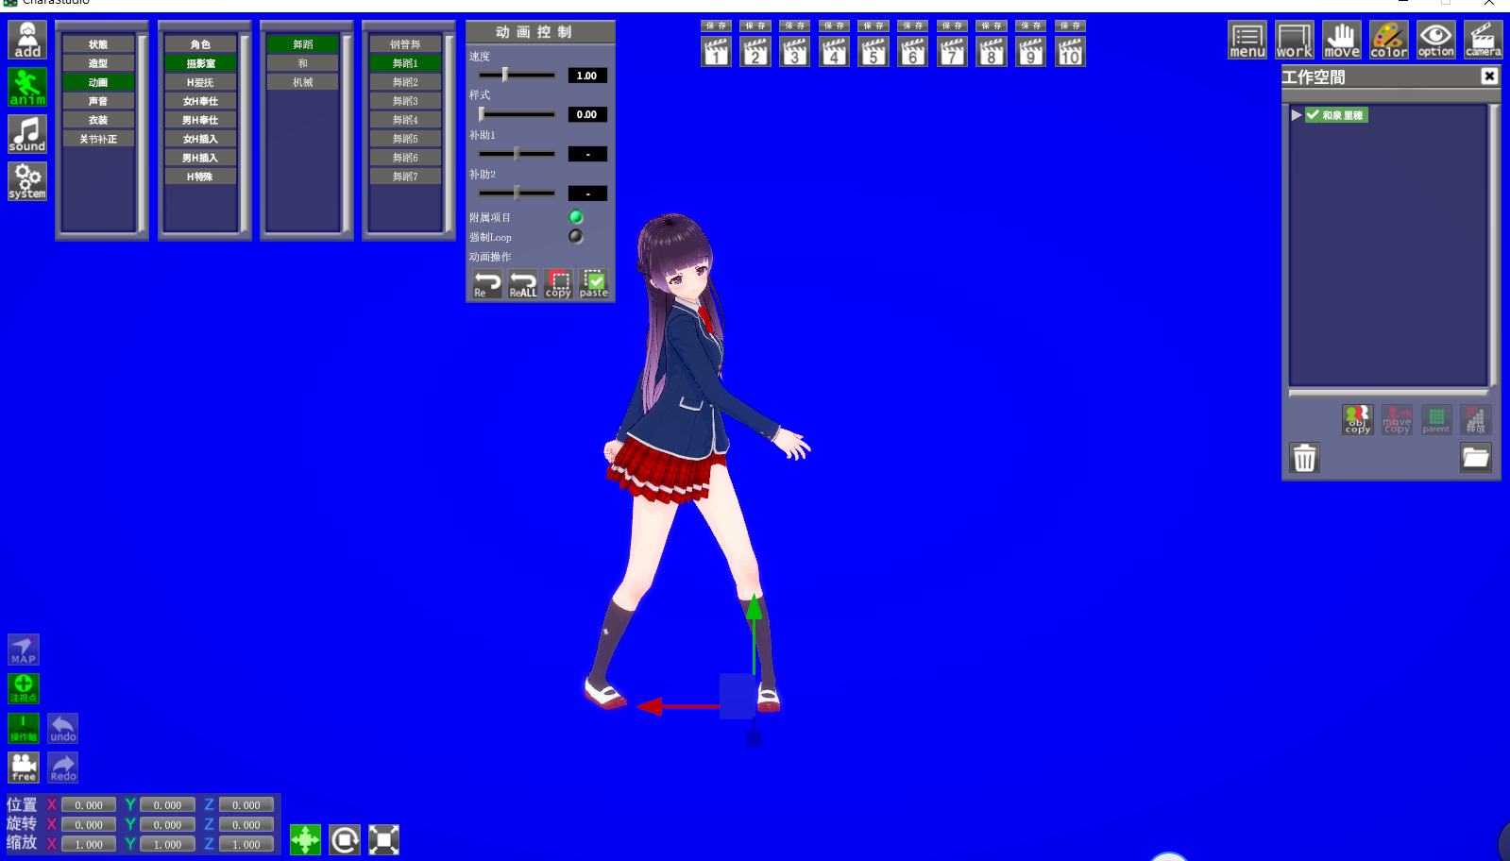Select the 衣装 category
This screenshot has width=1510, height=861.
click(x=98, y=120)
